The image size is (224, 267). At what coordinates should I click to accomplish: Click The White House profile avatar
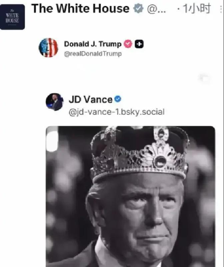pos(12,17)
